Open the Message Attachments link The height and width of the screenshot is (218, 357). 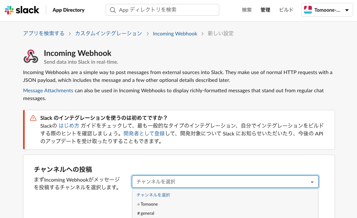tap(48, 90)
